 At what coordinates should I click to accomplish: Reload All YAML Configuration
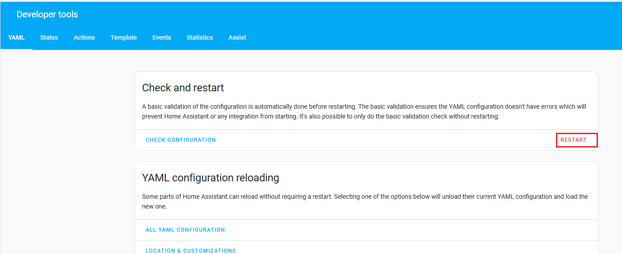(x=185, y=230)
